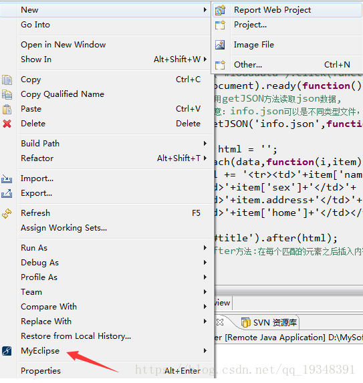Open Properties menu entry
363x383 pixels.
106,371
